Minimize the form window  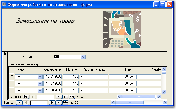(156, 4)
